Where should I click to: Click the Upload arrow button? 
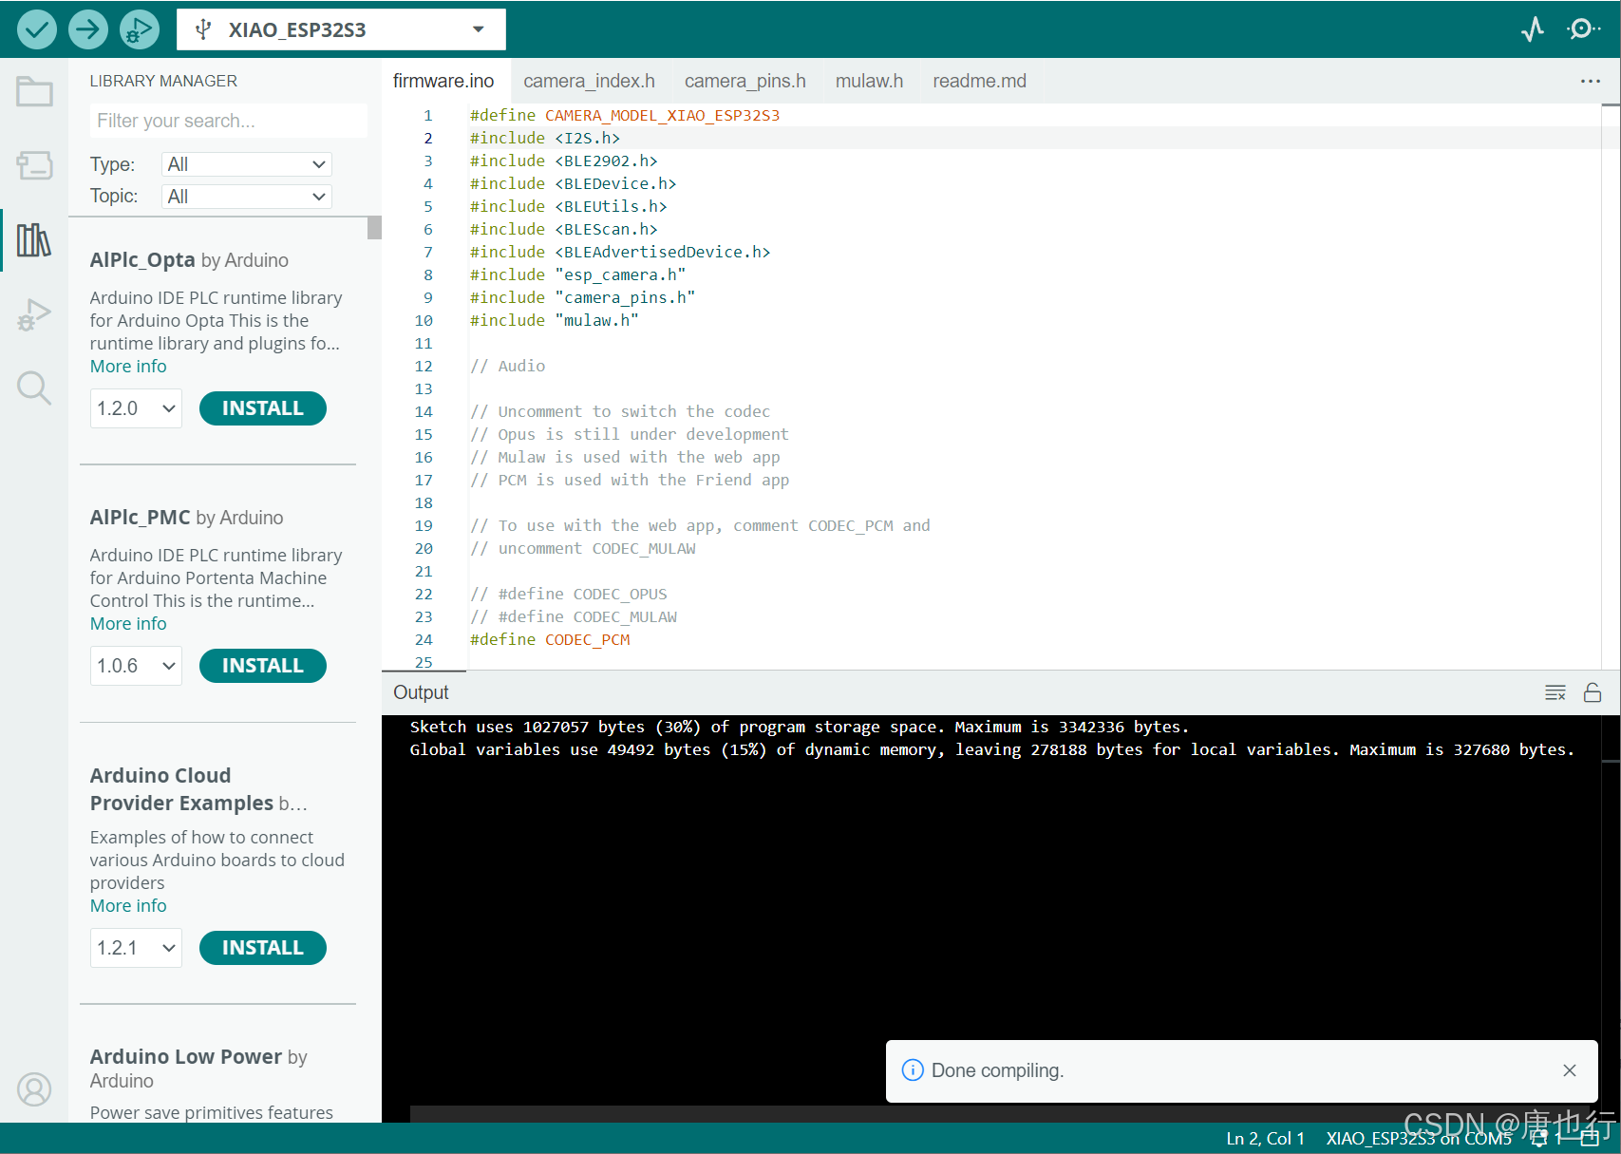point(87,29)
